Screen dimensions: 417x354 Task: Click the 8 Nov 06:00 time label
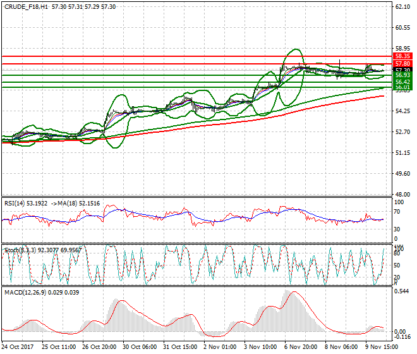(341, 347)
